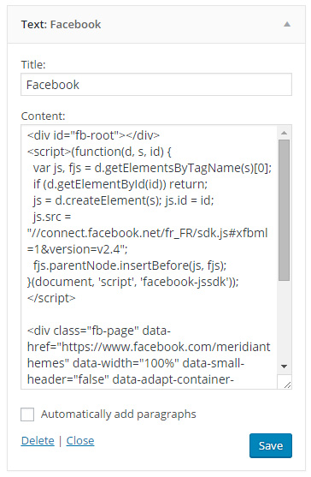Click the Title: label
Image resolution: width=311 pixels, height=477 pixels.
[x=33, y=64]
